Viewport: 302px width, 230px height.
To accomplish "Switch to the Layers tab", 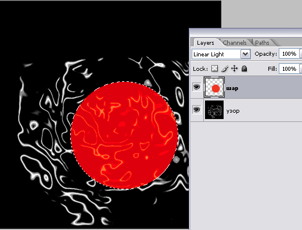I will (x=206, y=42).
